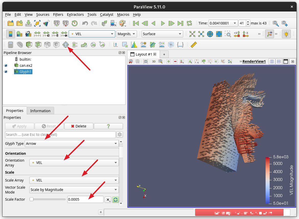Click the Contour filter icon

[x=20, y=45]
